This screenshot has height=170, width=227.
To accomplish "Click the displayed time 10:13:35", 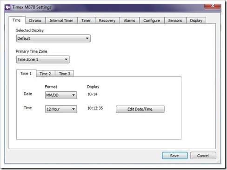I will pyautogui.click(x=95, y=108).
